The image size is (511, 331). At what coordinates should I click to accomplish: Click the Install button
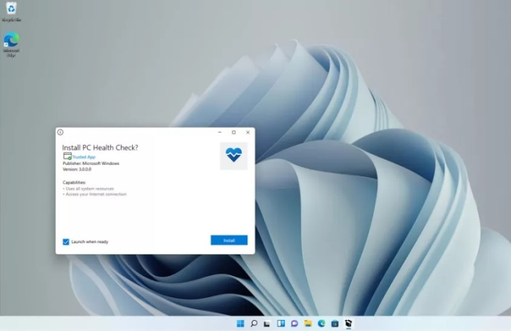[229, 240]
